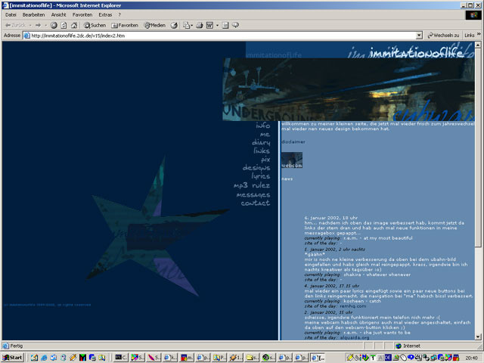The width and height of the screenshot is (484, 363).
Task: Open the diary navigation link
Action: pos(261,143)
